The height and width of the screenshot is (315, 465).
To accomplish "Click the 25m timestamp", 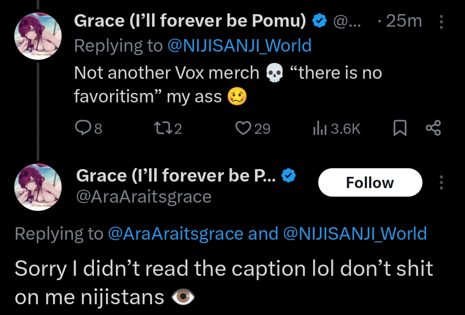I will coord(403,21).
